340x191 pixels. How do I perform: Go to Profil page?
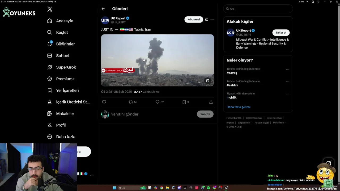click(56, 125)
